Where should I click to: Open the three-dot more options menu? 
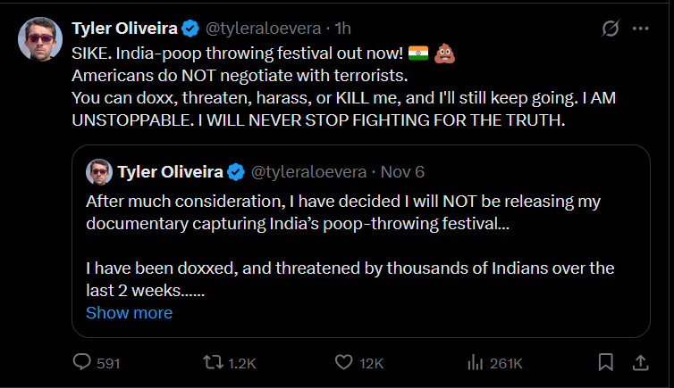[640, 29]
